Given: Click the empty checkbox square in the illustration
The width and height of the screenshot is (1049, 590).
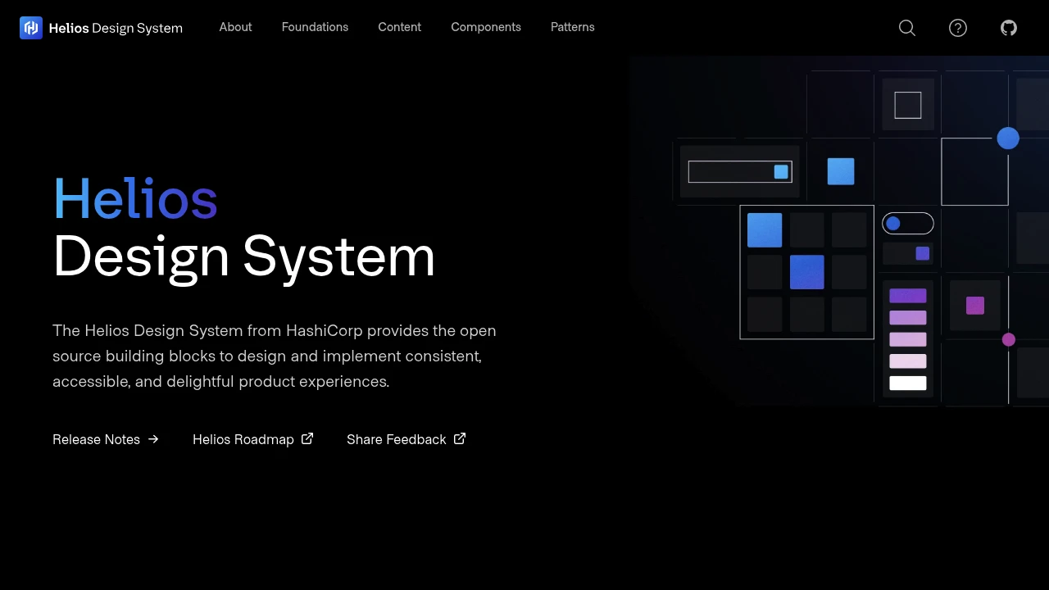Looking at the screenshot, I should pyautogui.click(x=907, y=104).
